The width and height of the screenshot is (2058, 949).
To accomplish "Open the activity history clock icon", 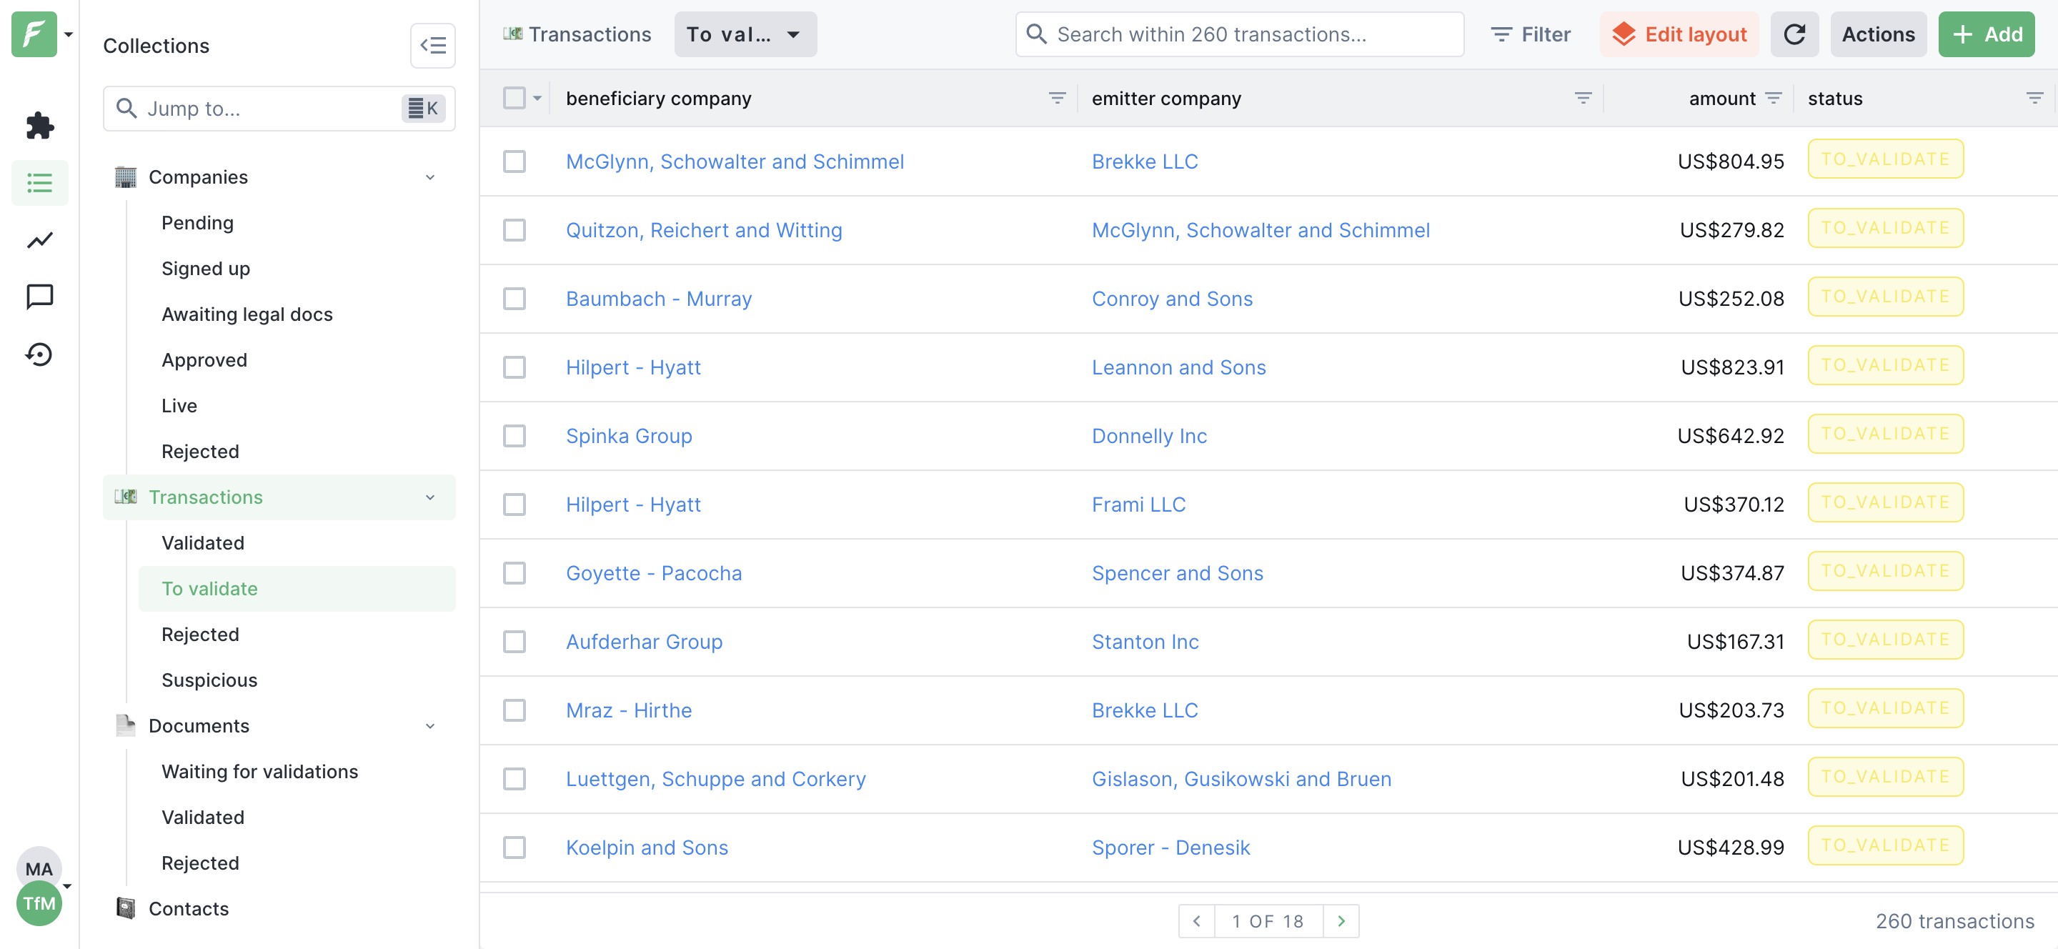I will 39,354.
